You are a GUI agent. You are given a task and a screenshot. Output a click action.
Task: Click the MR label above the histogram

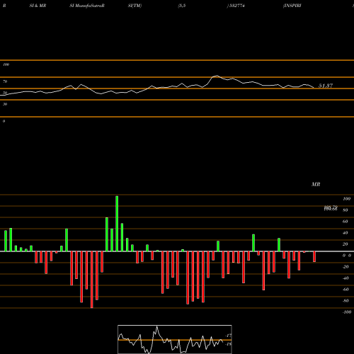click(x=316, y=184)
